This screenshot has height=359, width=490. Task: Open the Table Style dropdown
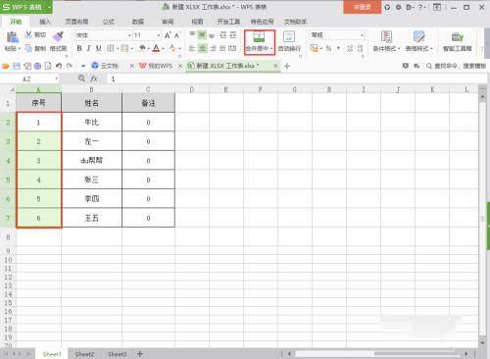(x=419, y=48)
